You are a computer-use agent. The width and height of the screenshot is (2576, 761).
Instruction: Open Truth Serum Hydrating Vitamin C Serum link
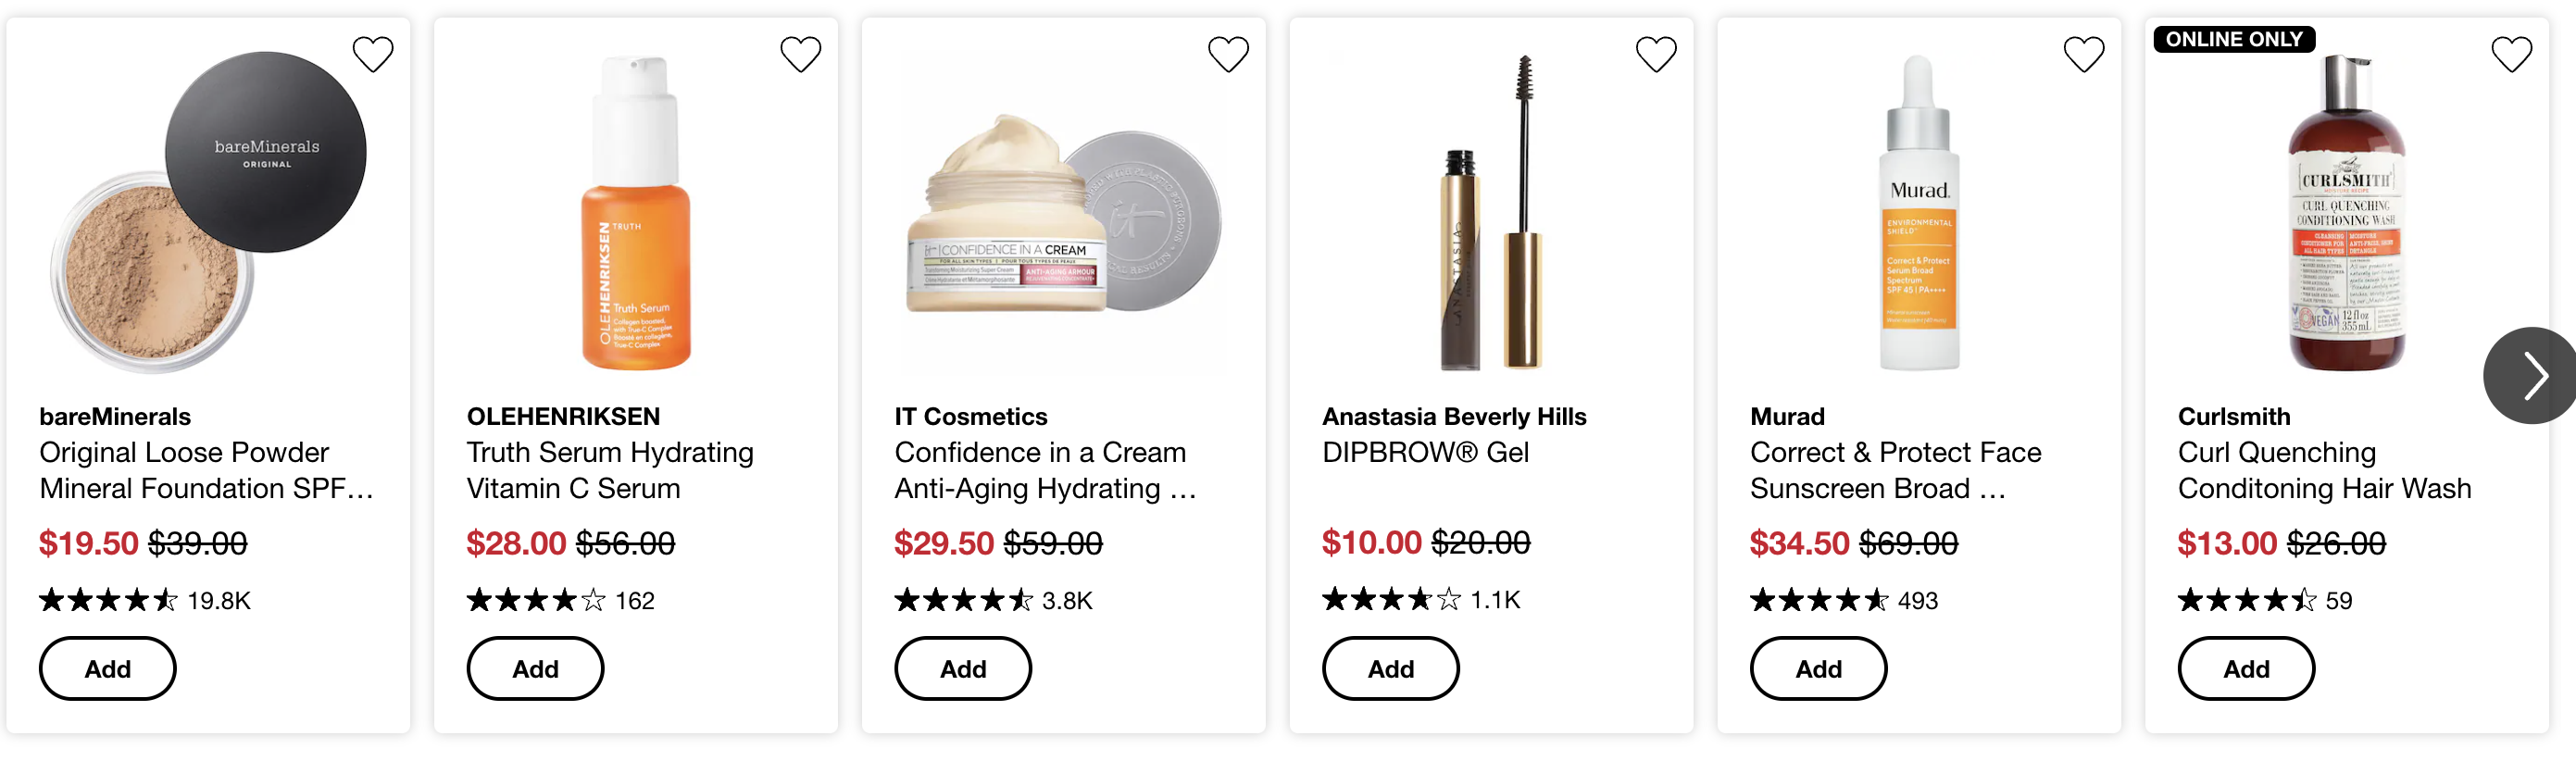tap(610, 470)
